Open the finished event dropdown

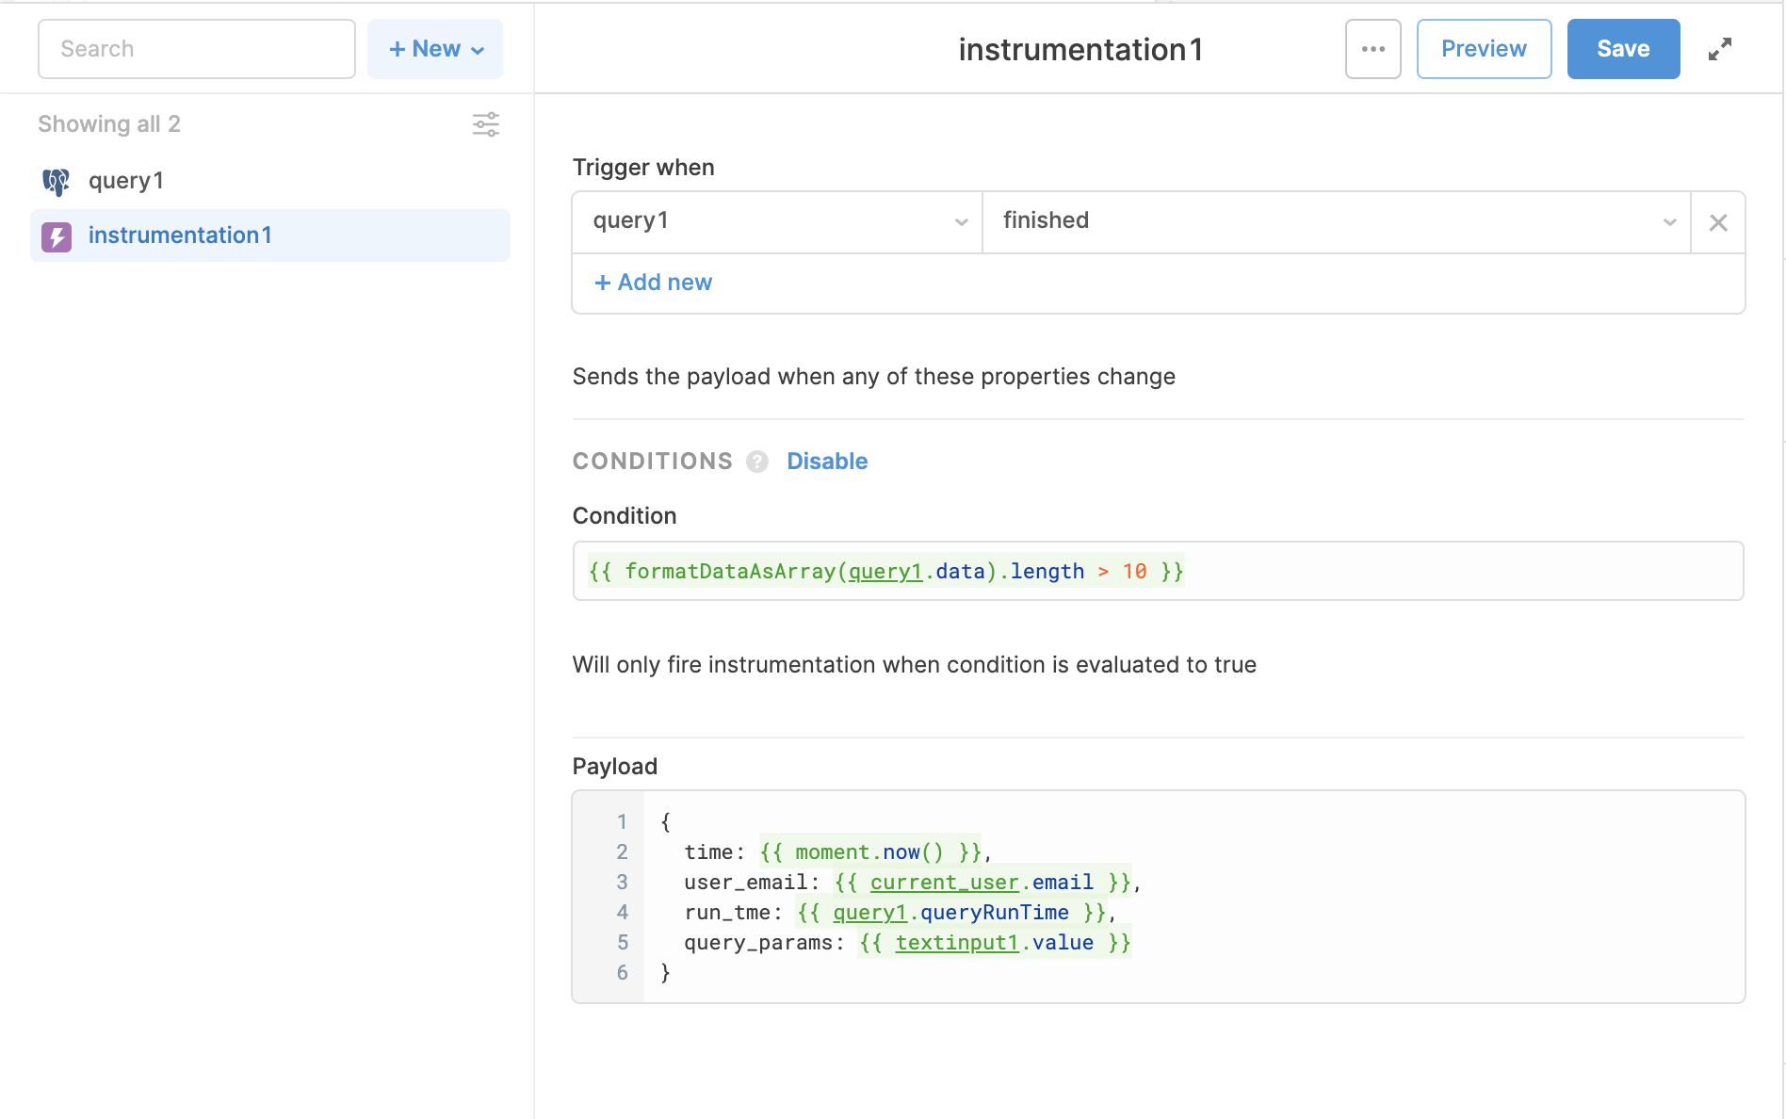coord(1337,222)
